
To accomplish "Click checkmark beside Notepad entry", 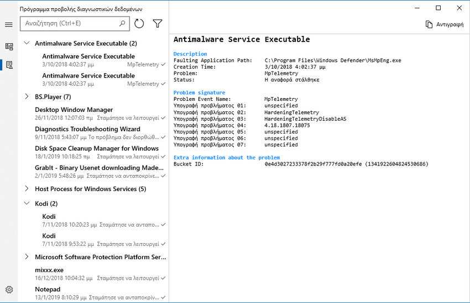I will pyautogui.click(x=163, y=297).
